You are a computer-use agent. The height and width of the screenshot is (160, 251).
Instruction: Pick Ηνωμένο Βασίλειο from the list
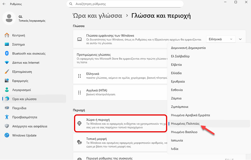point(184,132)
